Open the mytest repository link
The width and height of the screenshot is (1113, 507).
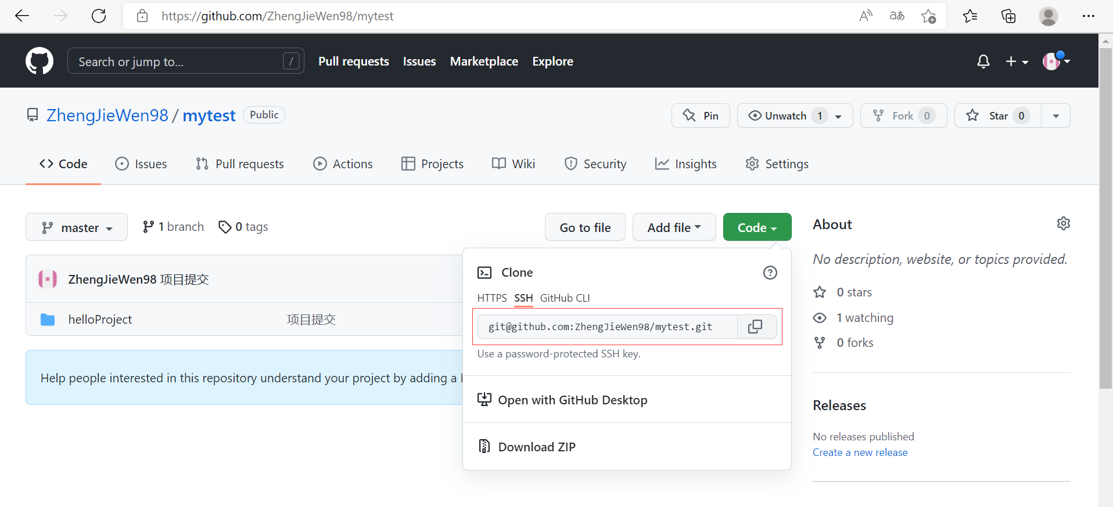[x=209, y=115]
